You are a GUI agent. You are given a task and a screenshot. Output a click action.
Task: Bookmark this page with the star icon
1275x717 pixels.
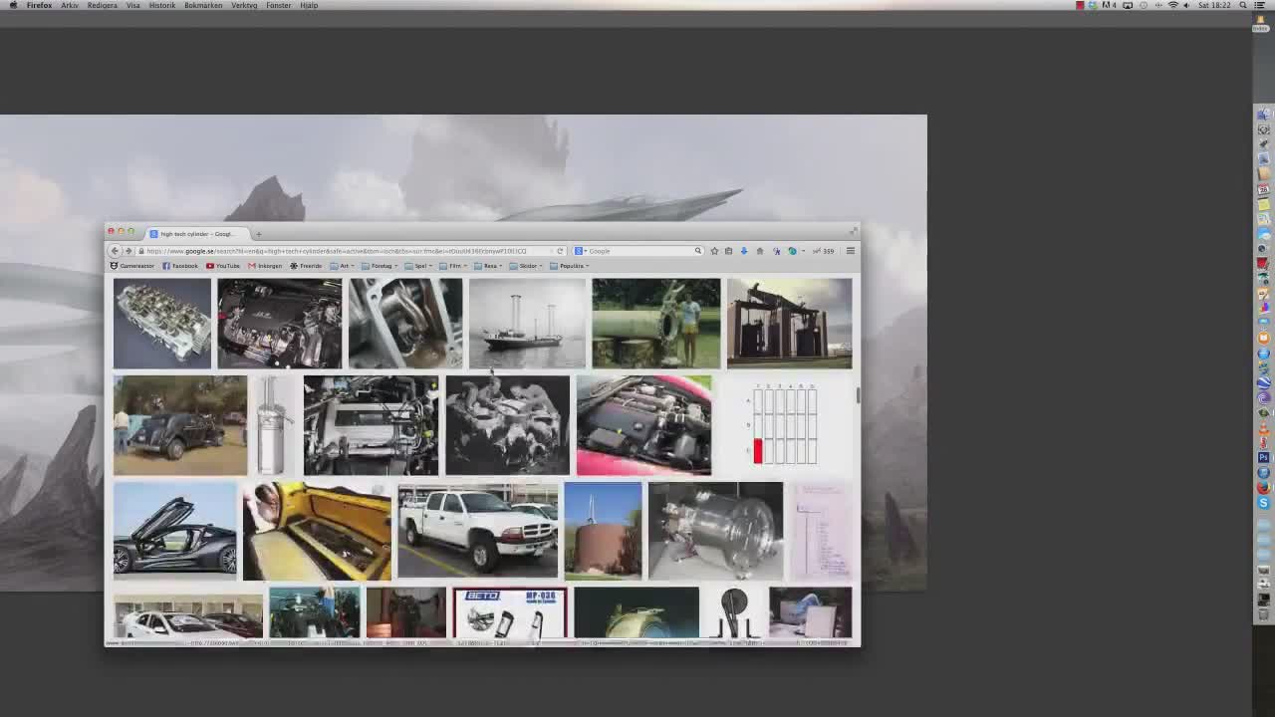(x=714, y=251)
